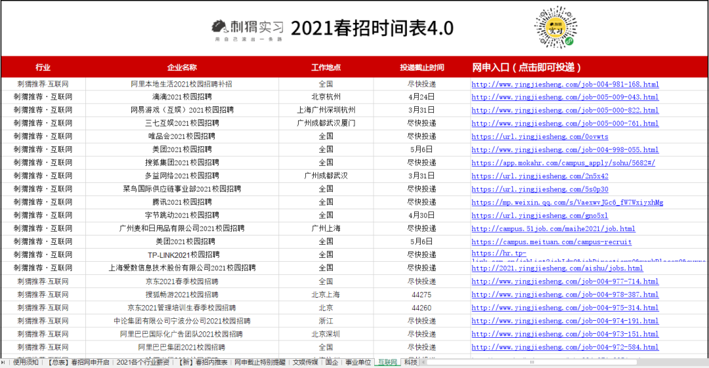The image size is (709, 368).
Task: Open the 使用须知 sheet tab
Action: [x=26, y=363]
